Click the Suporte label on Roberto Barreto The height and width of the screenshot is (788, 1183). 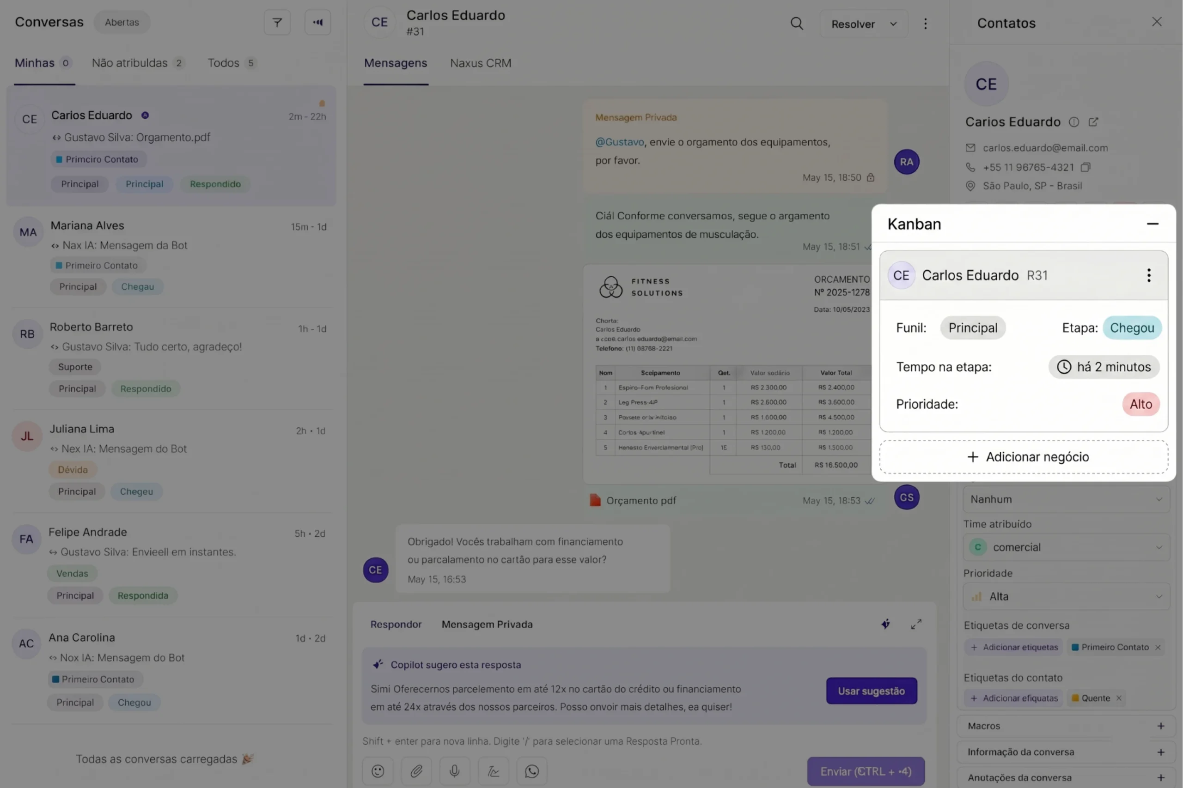click(75, 367)
